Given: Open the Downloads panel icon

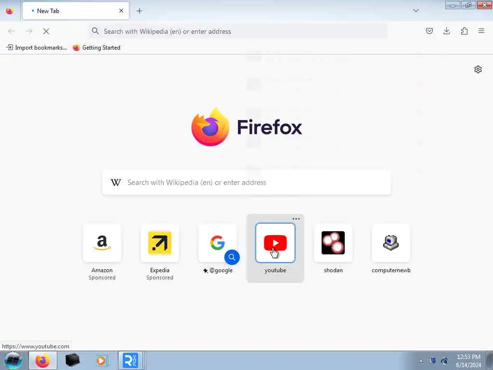Looking at the screenshot, I should click(x=446, y=31).
